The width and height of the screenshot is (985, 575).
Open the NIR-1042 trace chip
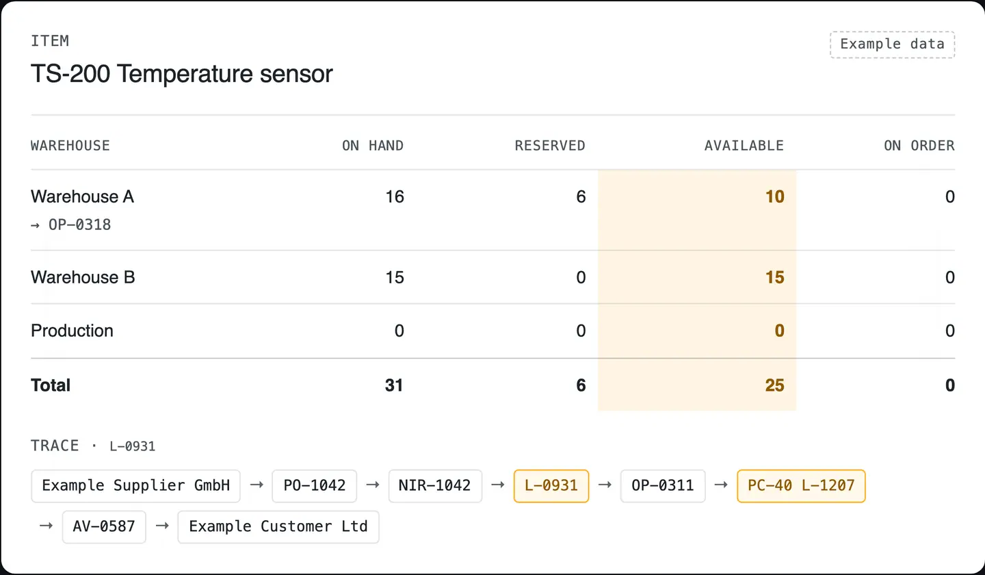pyautogui.click(x=435, y=486)
